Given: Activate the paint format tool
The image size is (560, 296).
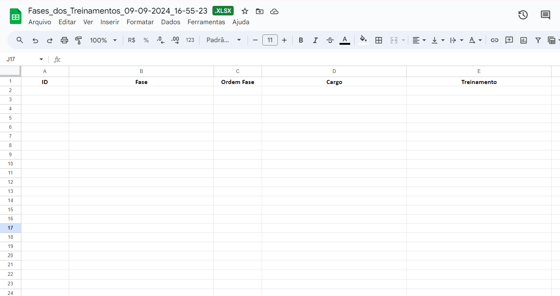Looking at the screenshot, I should pos(78,40).
